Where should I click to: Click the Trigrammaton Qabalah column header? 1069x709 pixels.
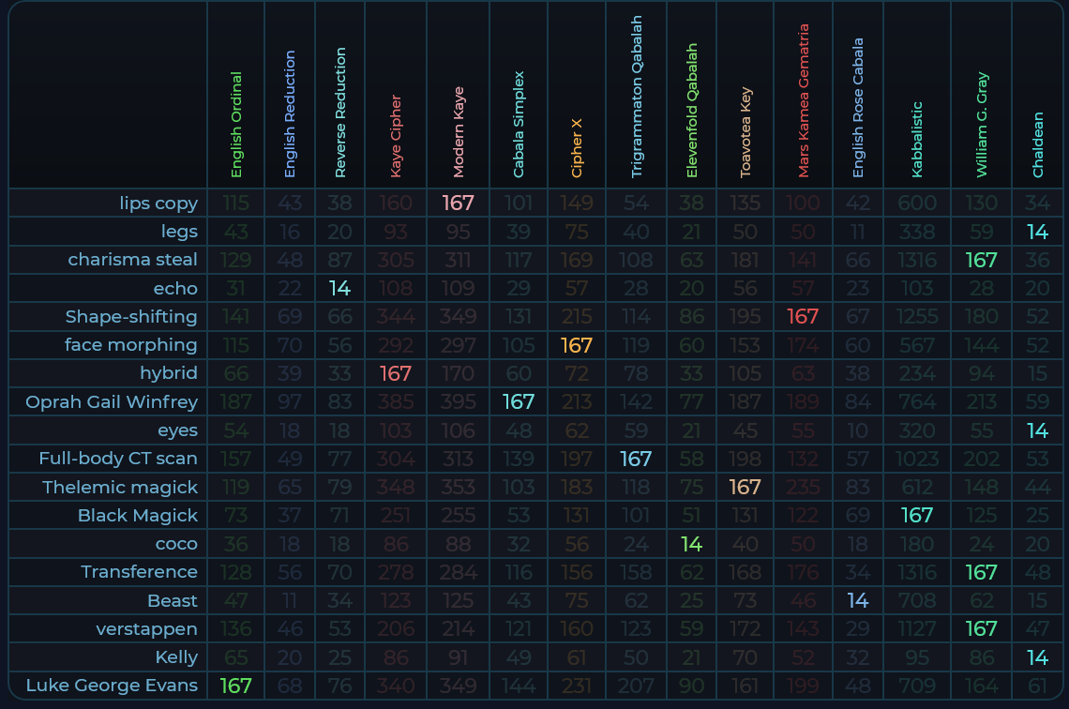(637, 97)
